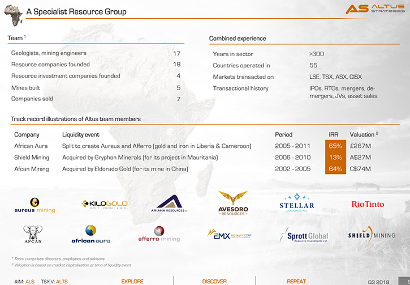Click 'Track record illustrations of Altus team members'
The width and height of the screenshot is (410, 285).
point(76,119)
